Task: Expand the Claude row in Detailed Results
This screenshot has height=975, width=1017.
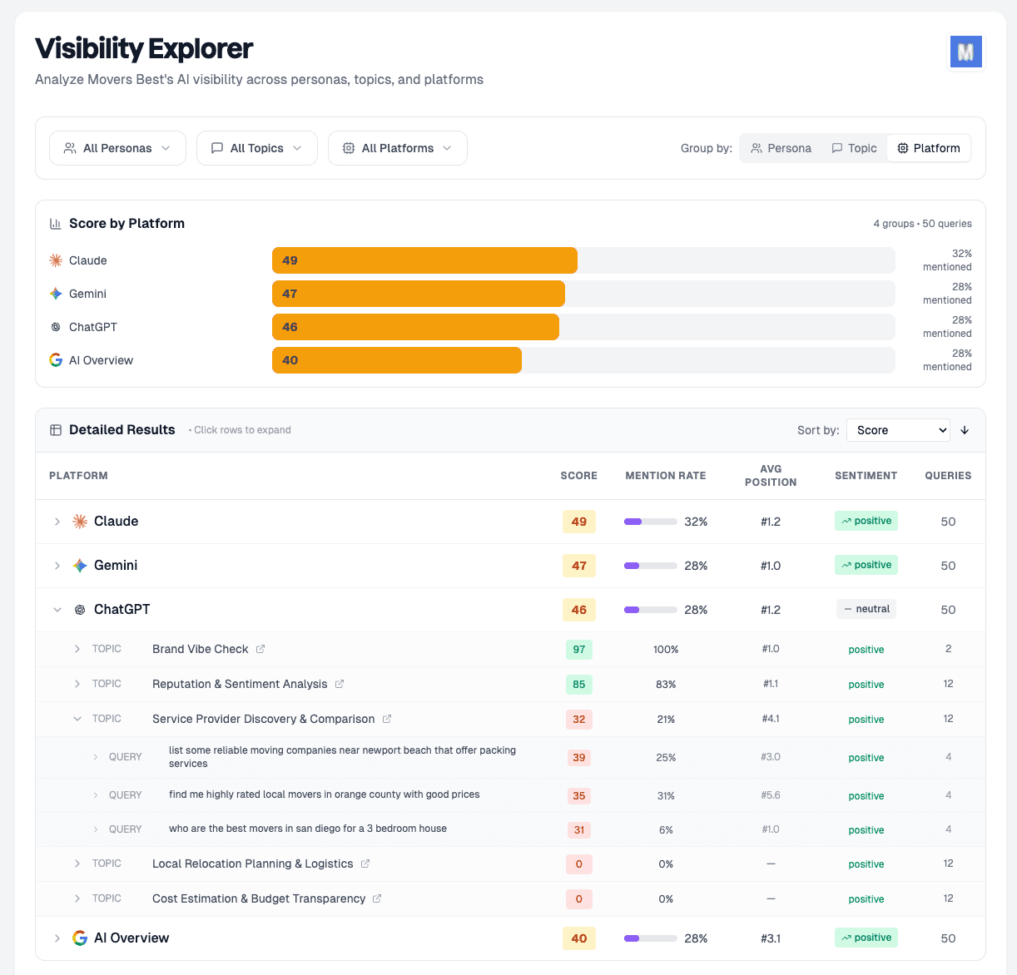Action: [x=57, y=522]
